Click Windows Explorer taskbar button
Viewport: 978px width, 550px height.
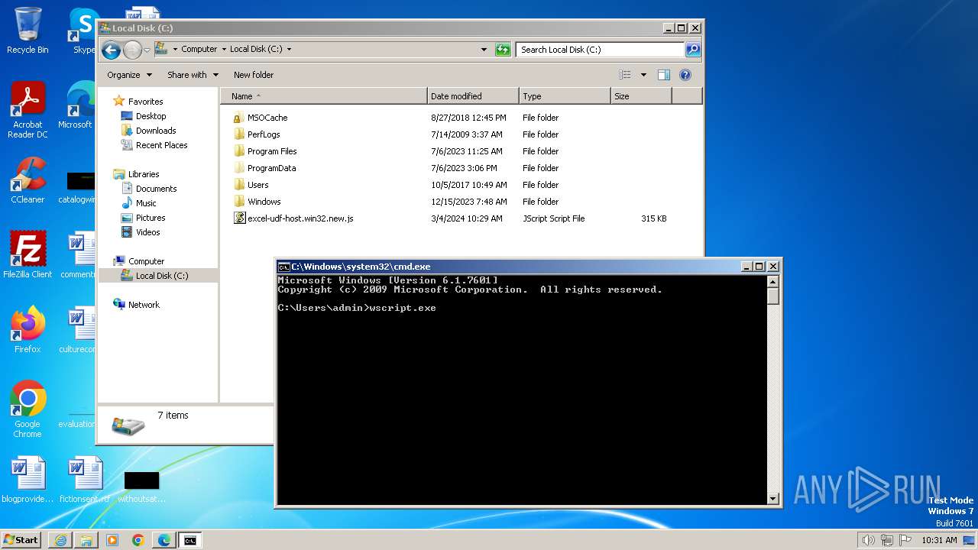pos(86,540)
